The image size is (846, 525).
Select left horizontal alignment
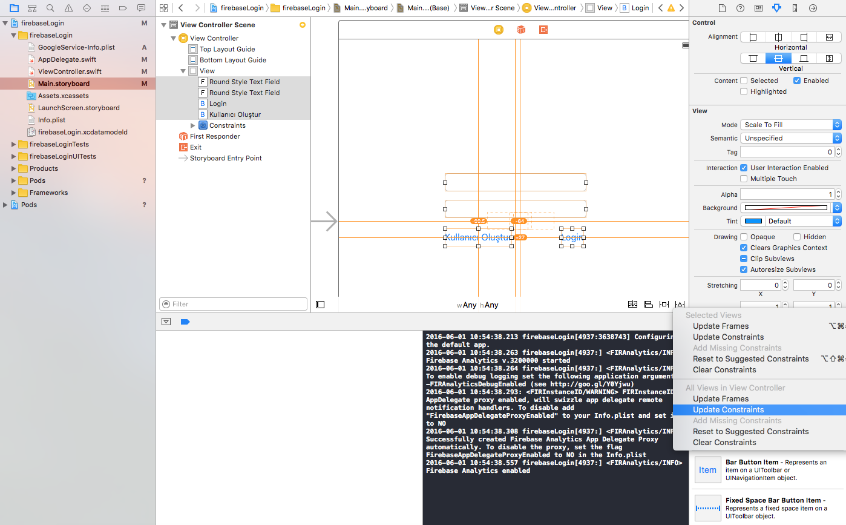tap(753, 37)
